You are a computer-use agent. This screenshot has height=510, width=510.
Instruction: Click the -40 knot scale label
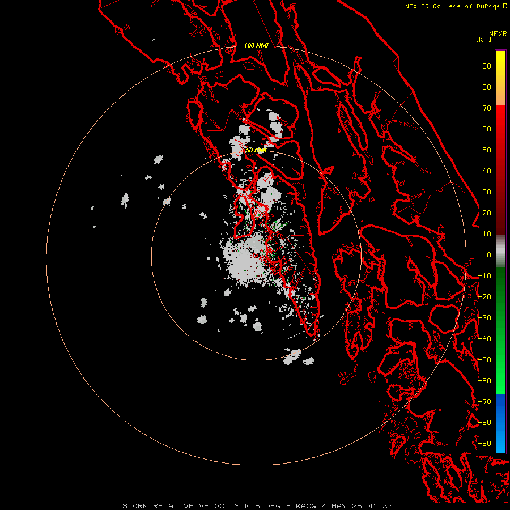[x=484, y=339]
